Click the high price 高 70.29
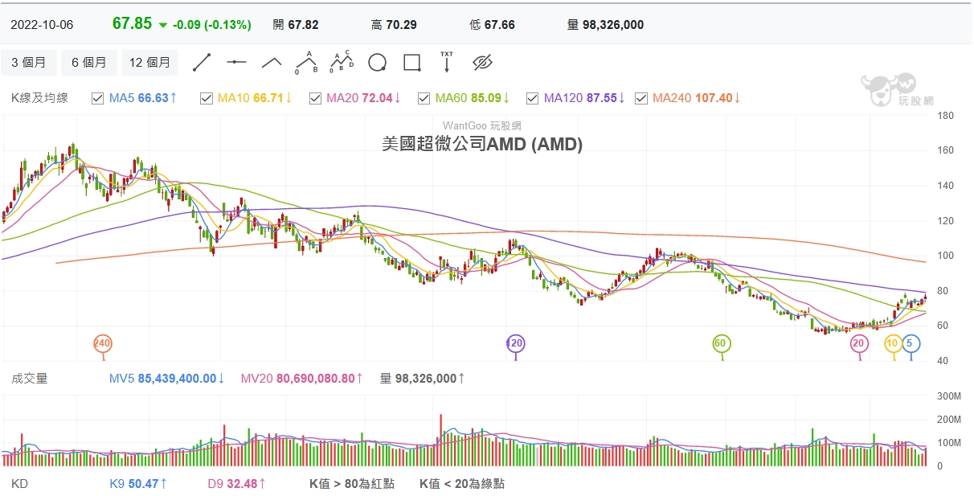Viewport: 974px width, 496px height. pyautogui.click(x=394, y=25)
